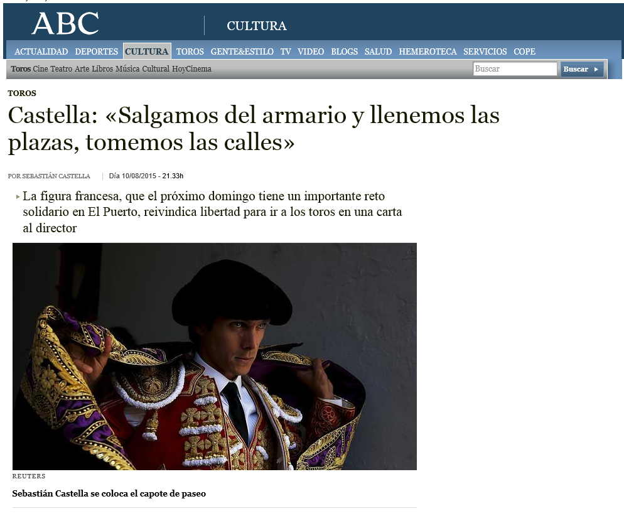
Task: Open the Castella article headline
Action: 254,129
